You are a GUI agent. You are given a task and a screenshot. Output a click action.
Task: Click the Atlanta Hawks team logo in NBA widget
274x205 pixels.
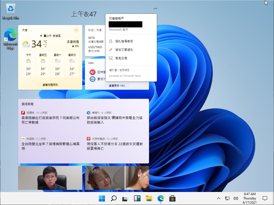(92, 72)
